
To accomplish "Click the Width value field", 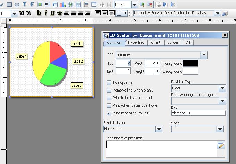I will 152,63.
